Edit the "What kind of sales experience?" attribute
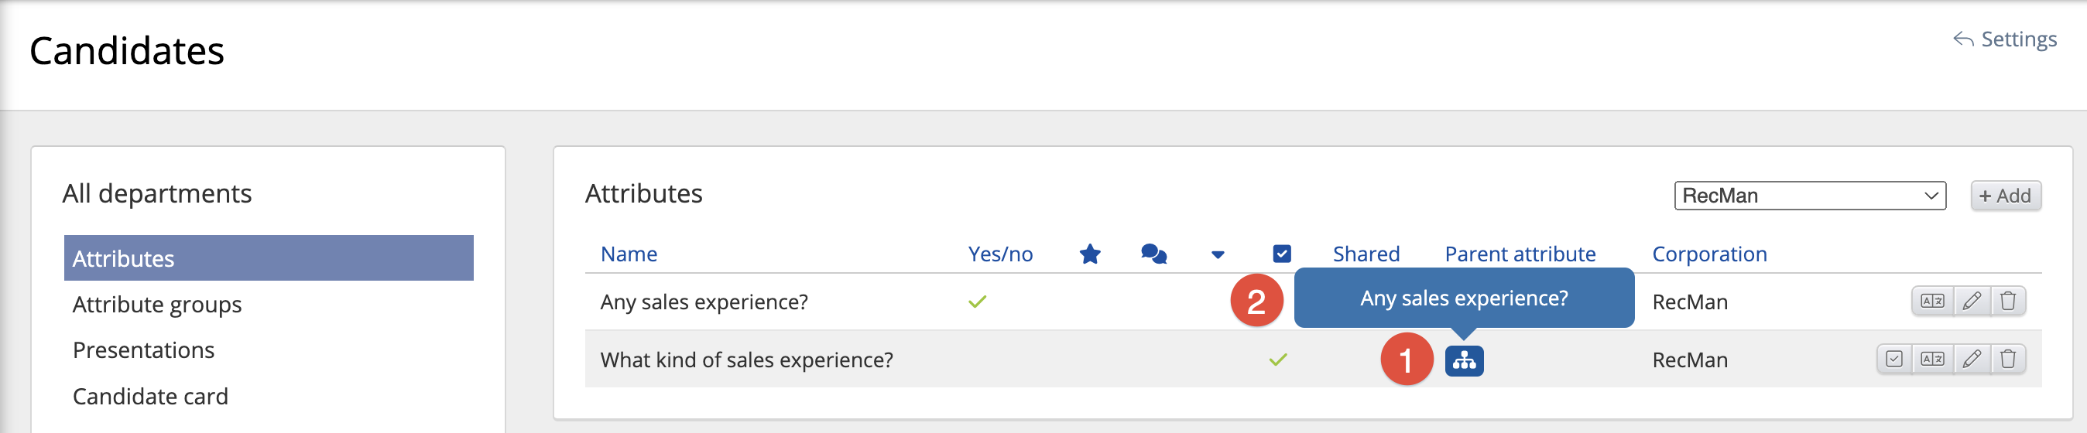This screenshot has width=2087, height=433. click(x=1971, y=359)
